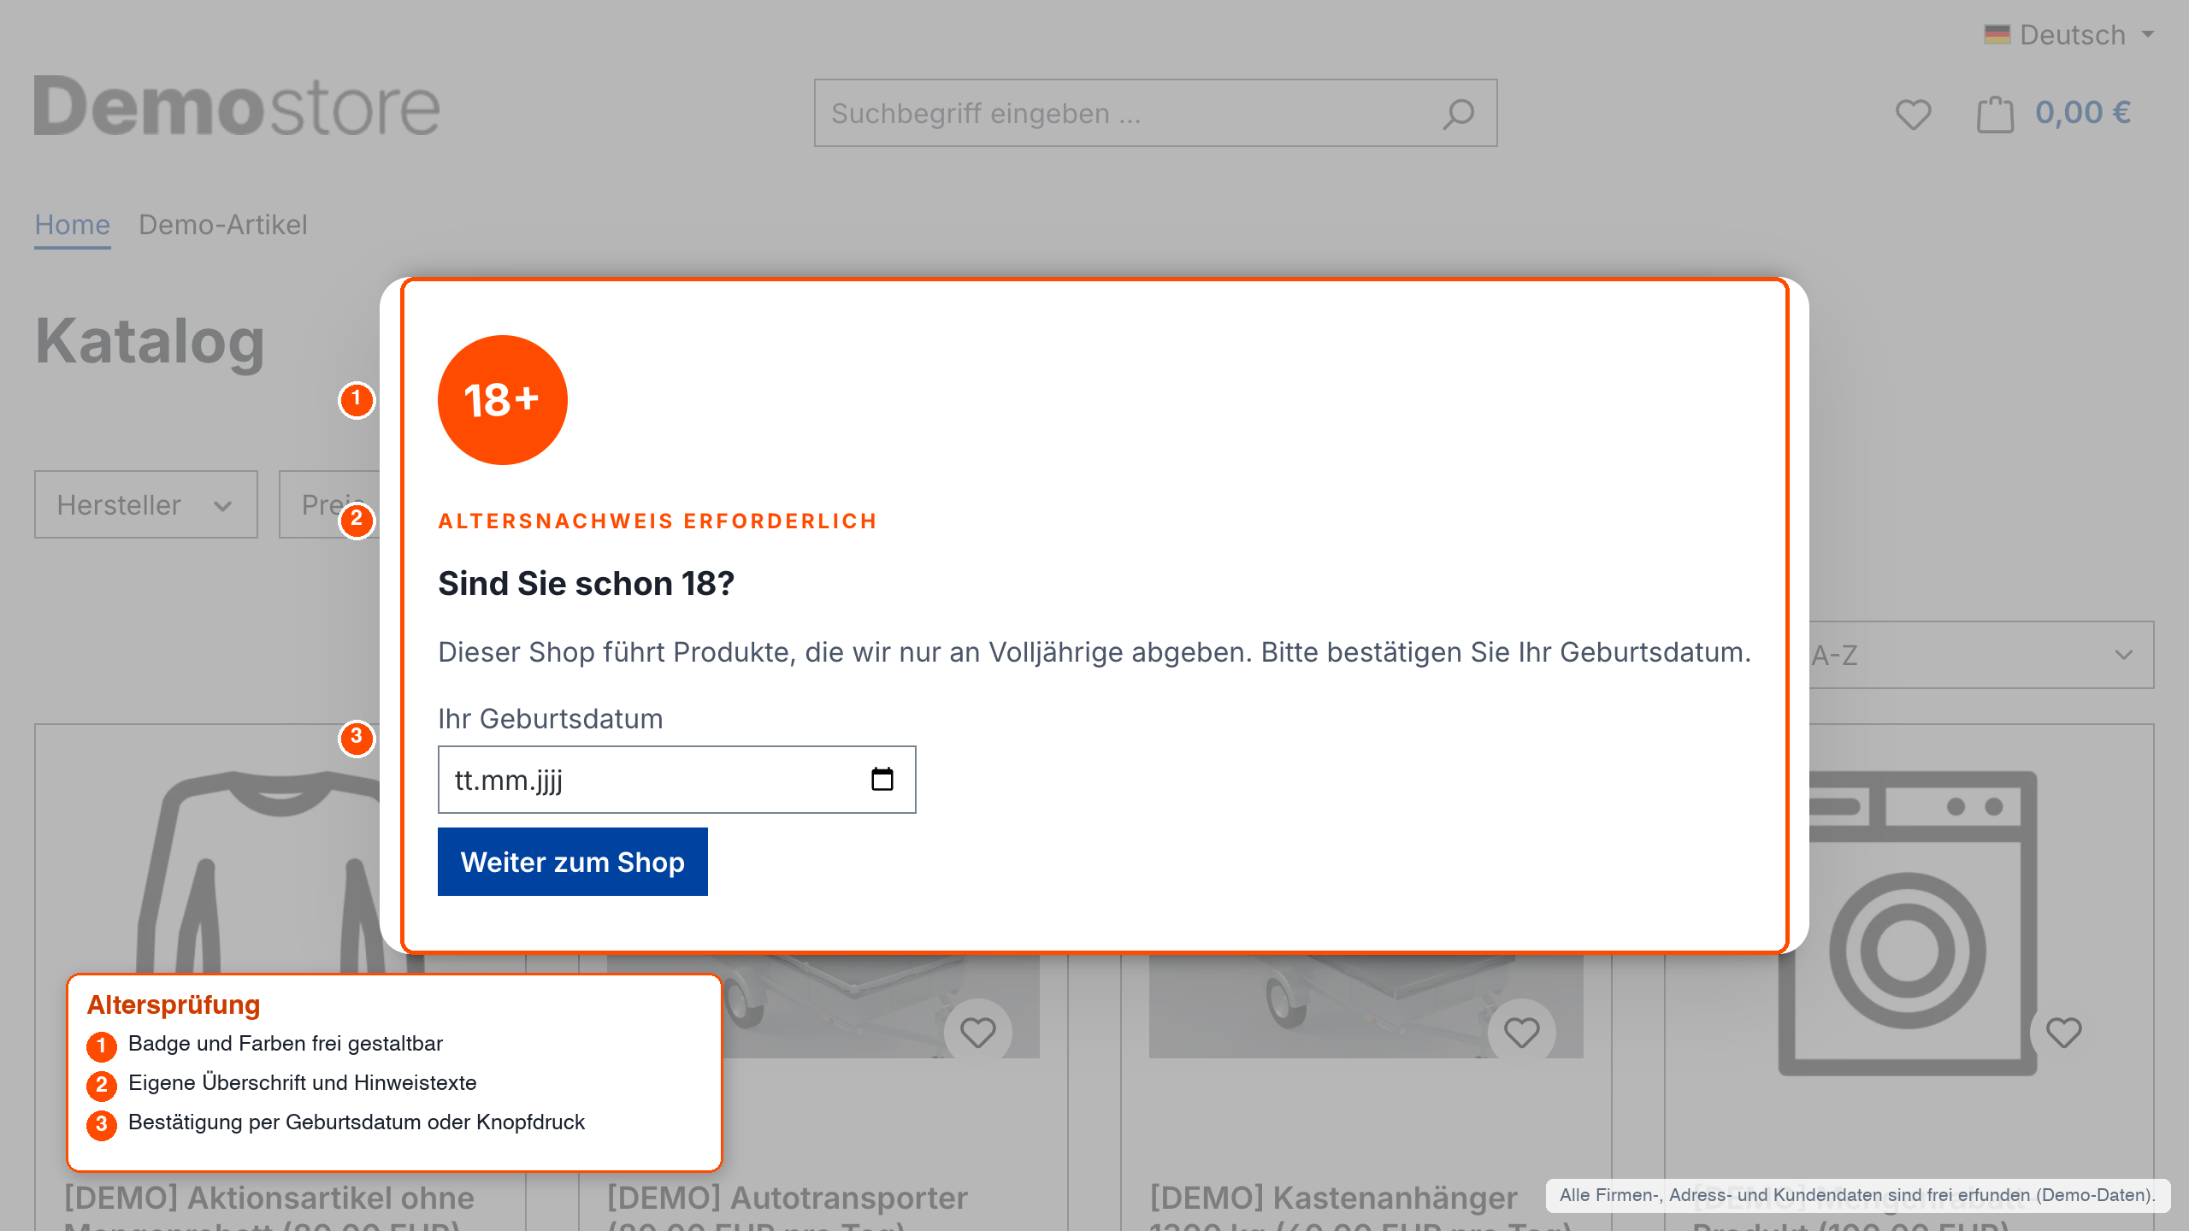Click the Katalog page heading
Image resolution: width=2189 pixels, height=1231 pixels.
tap(150, 341)
